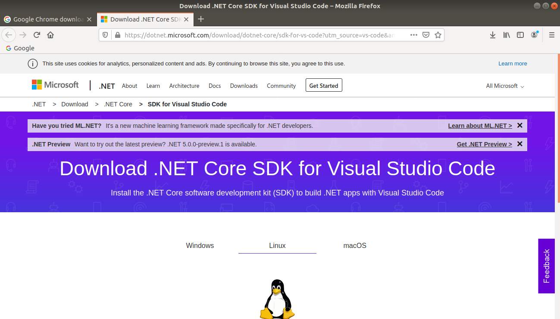
Task: Save page to Pocket
Action: click(426, 35)
